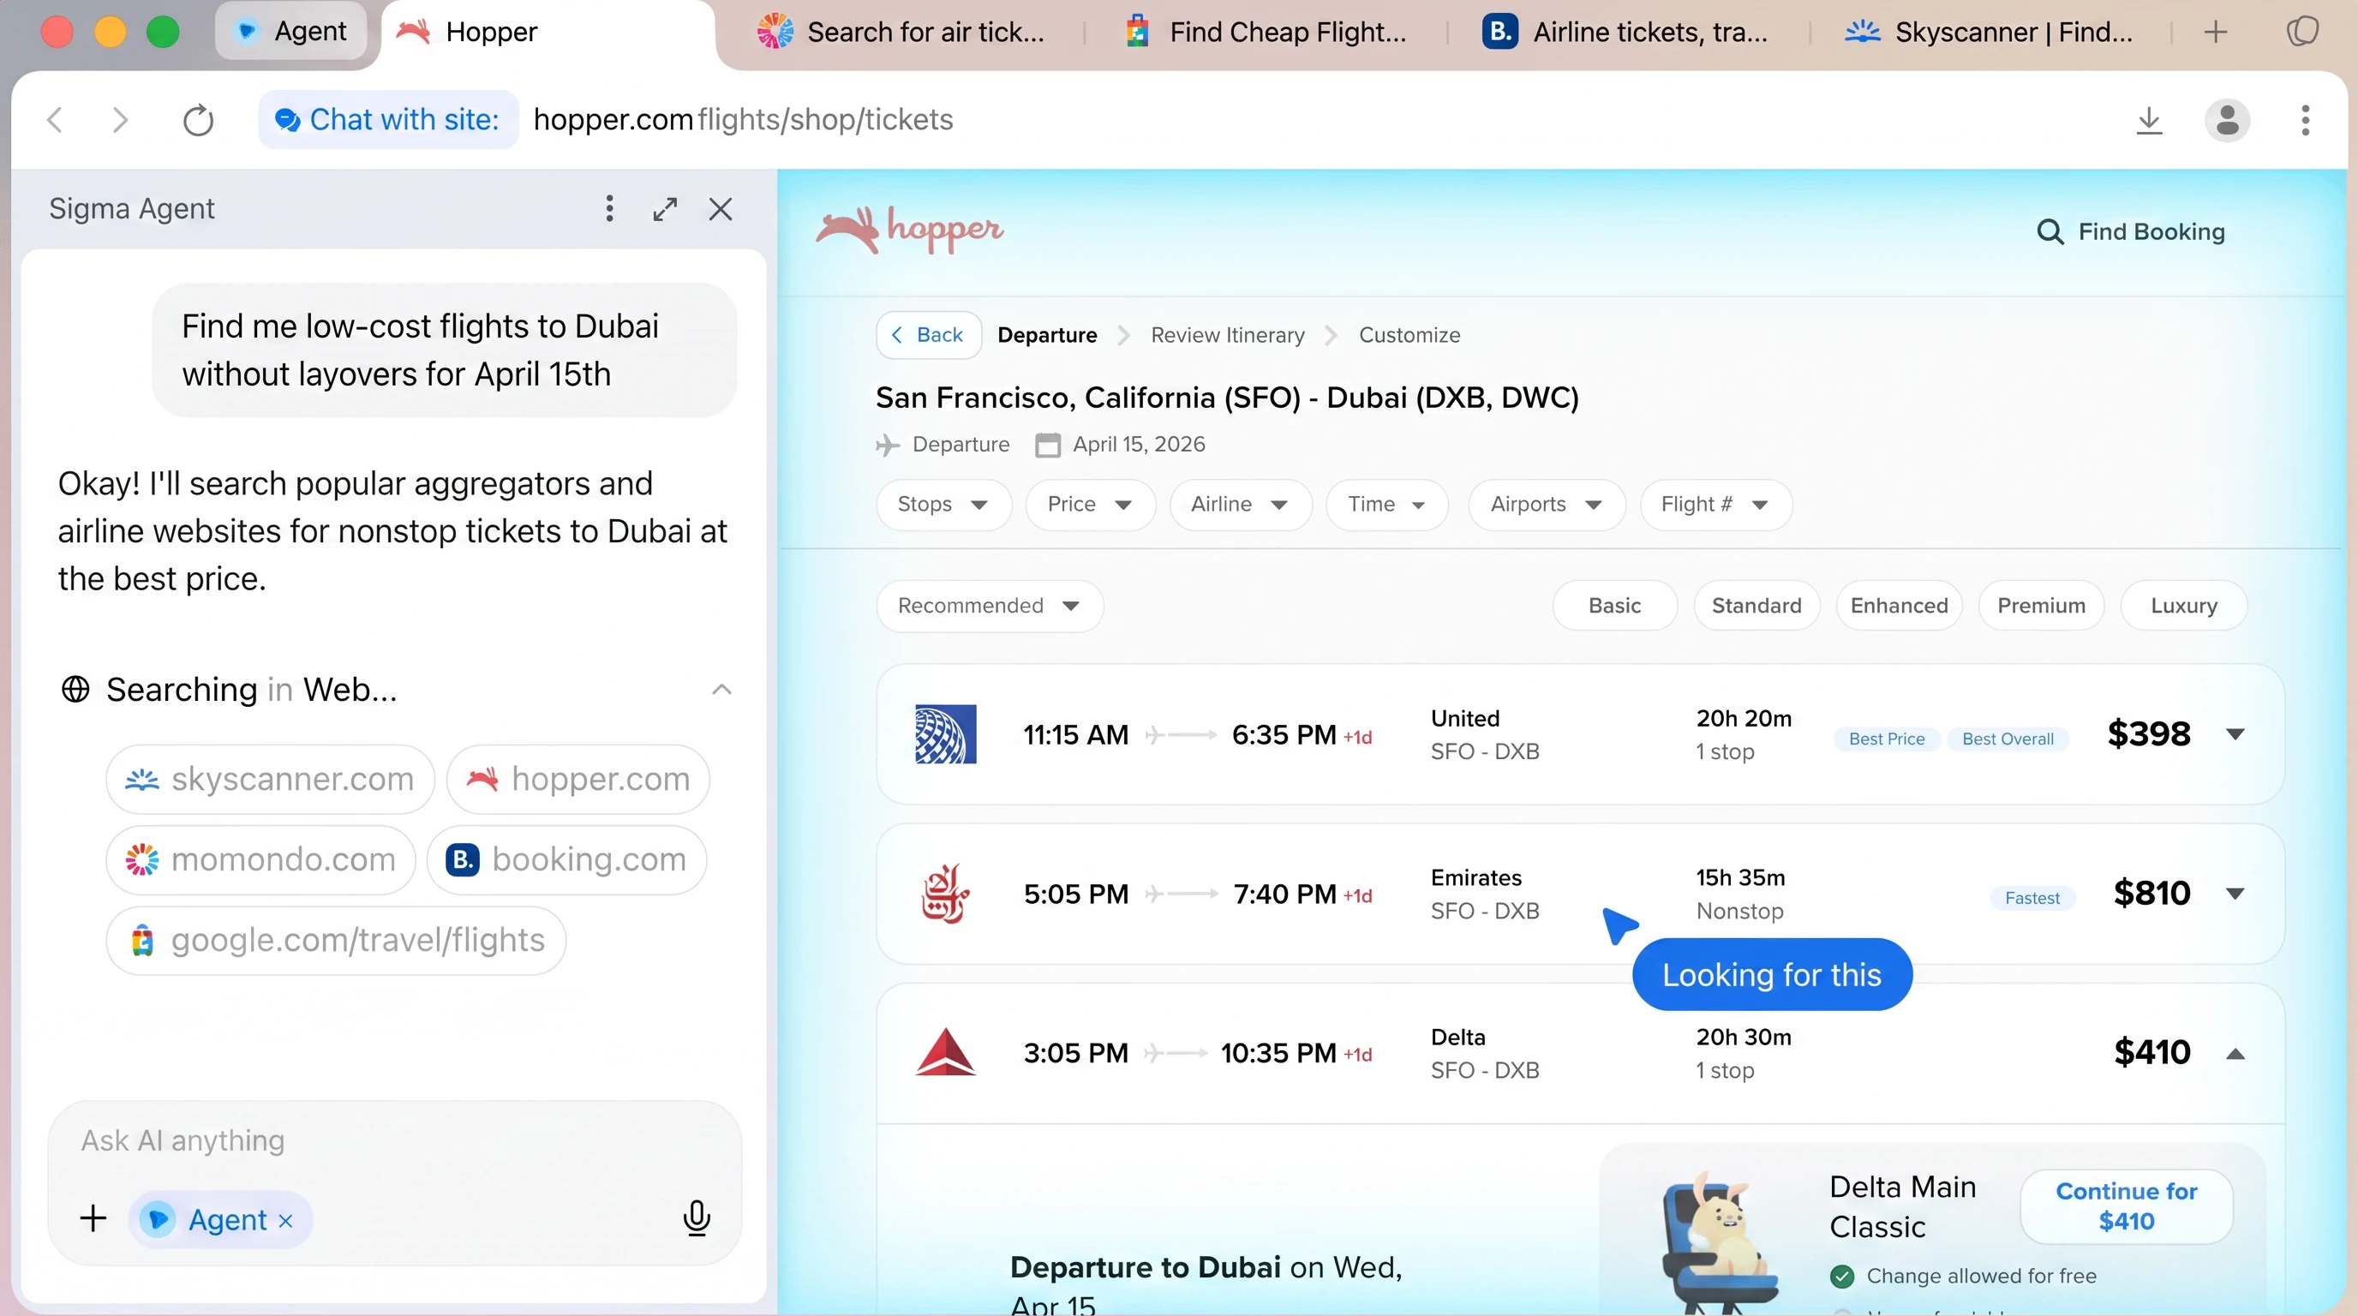The width and height of the screenshot is (2358, 1316).
Task: Go forward using browser forward arrow
Action: (120, 120)
